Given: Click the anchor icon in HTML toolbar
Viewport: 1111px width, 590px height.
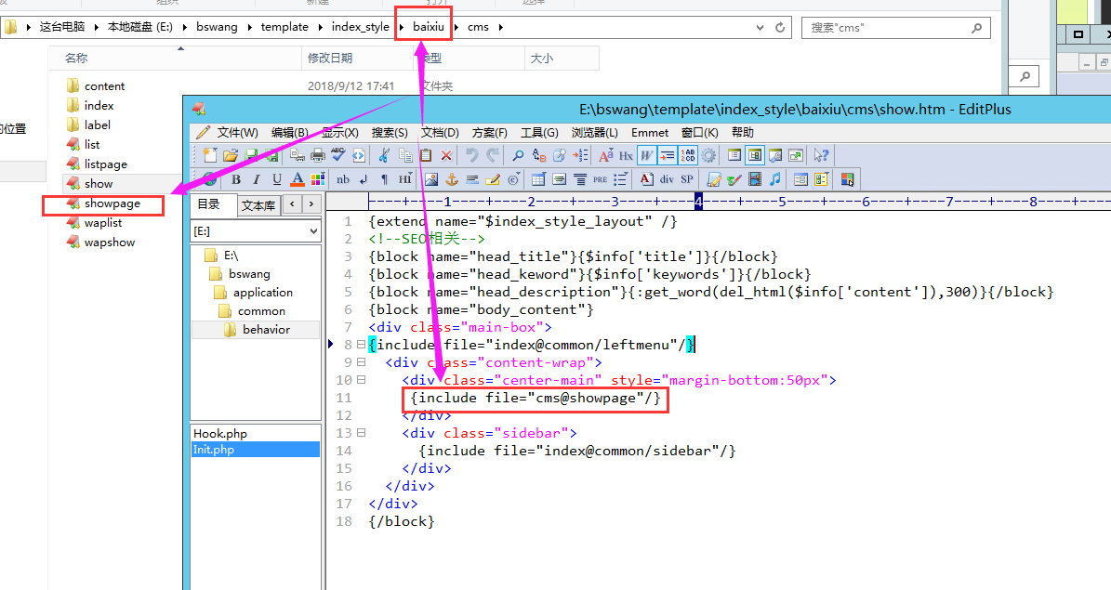Looking at the screenshot, I should click(x=452, y=179).
